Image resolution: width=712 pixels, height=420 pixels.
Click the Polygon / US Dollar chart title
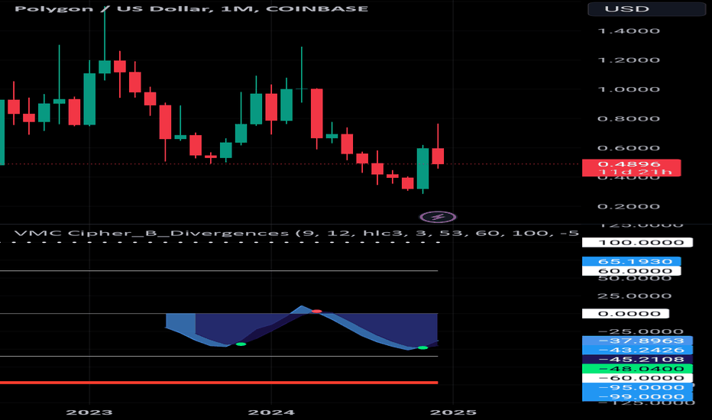191,8
